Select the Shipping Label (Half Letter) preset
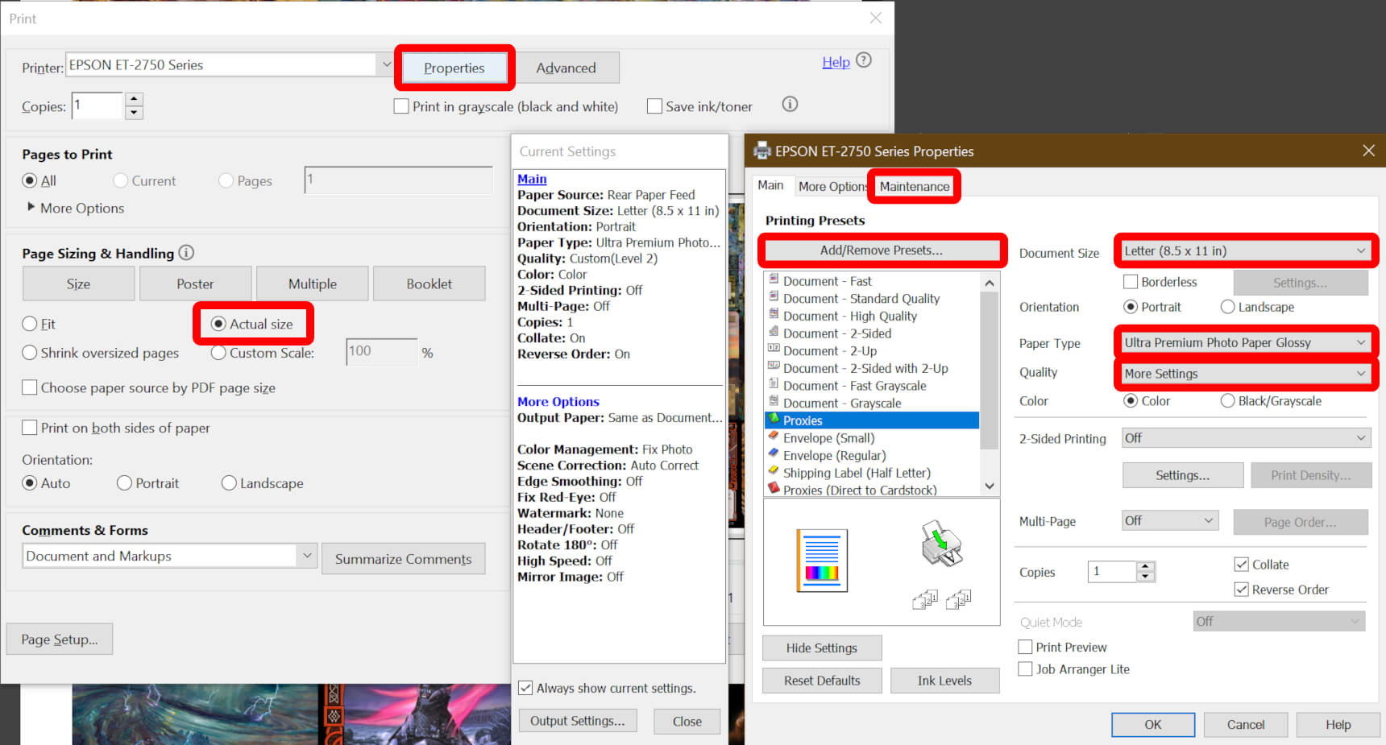 pos(856,473)
